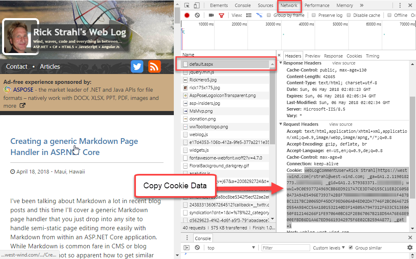Open 'Creating a generic Markdown Page Handler' article
This screenshot has height=259, width=416.
click(74, 147)
